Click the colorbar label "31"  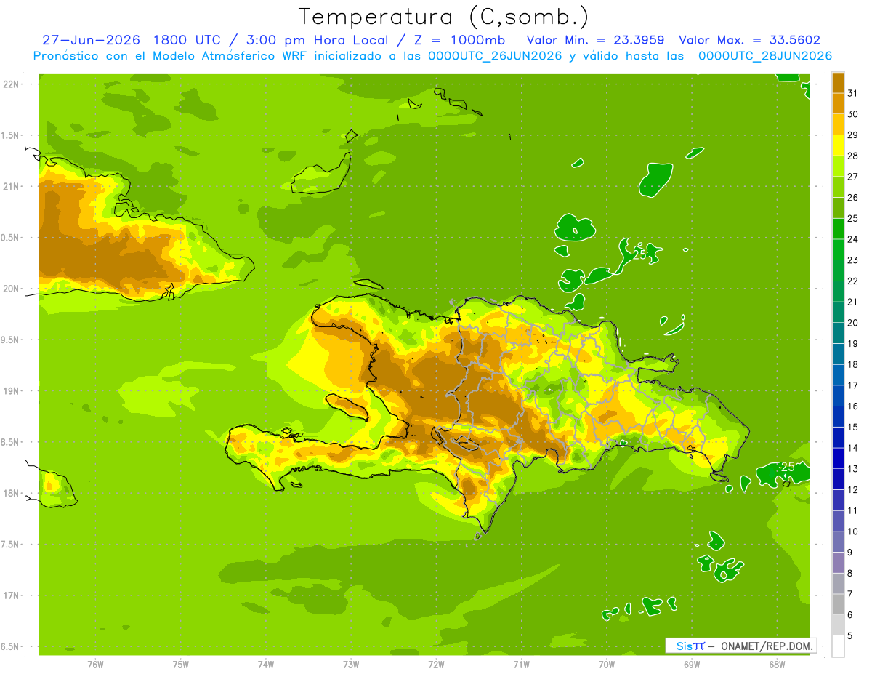click(x=852, y=93)
